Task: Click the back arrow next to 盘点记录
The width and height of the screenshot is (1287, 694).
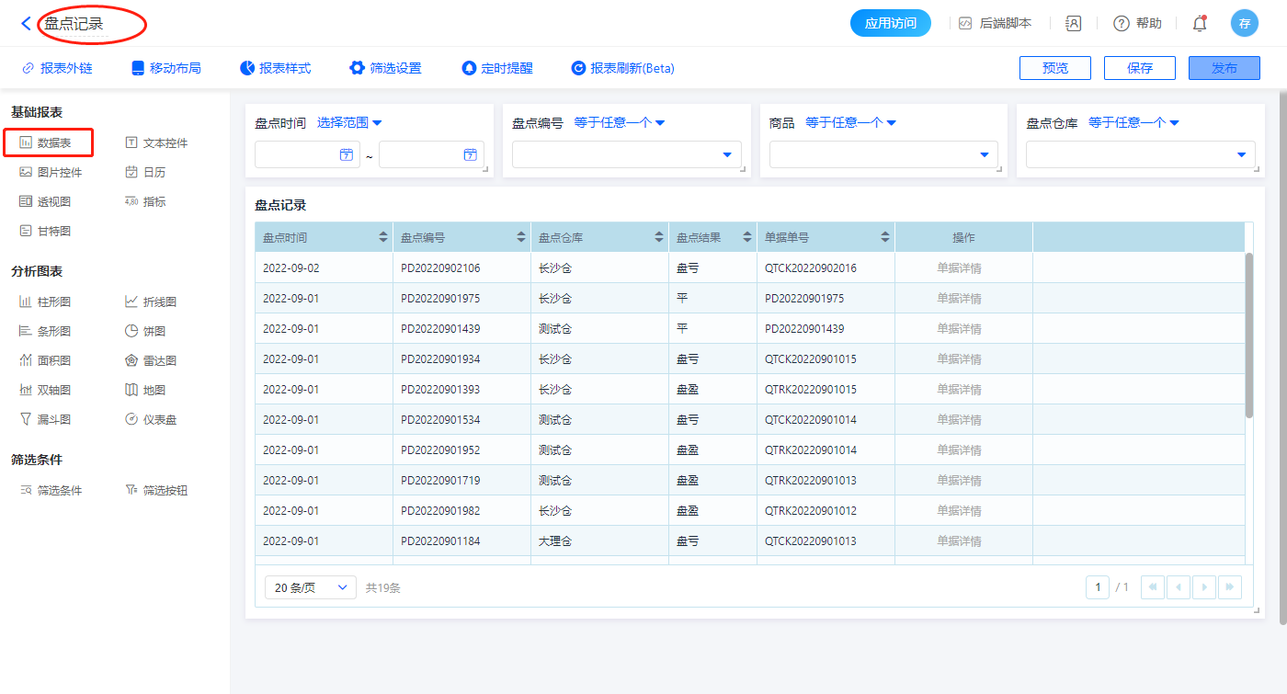Action: [x=26, y=24]
